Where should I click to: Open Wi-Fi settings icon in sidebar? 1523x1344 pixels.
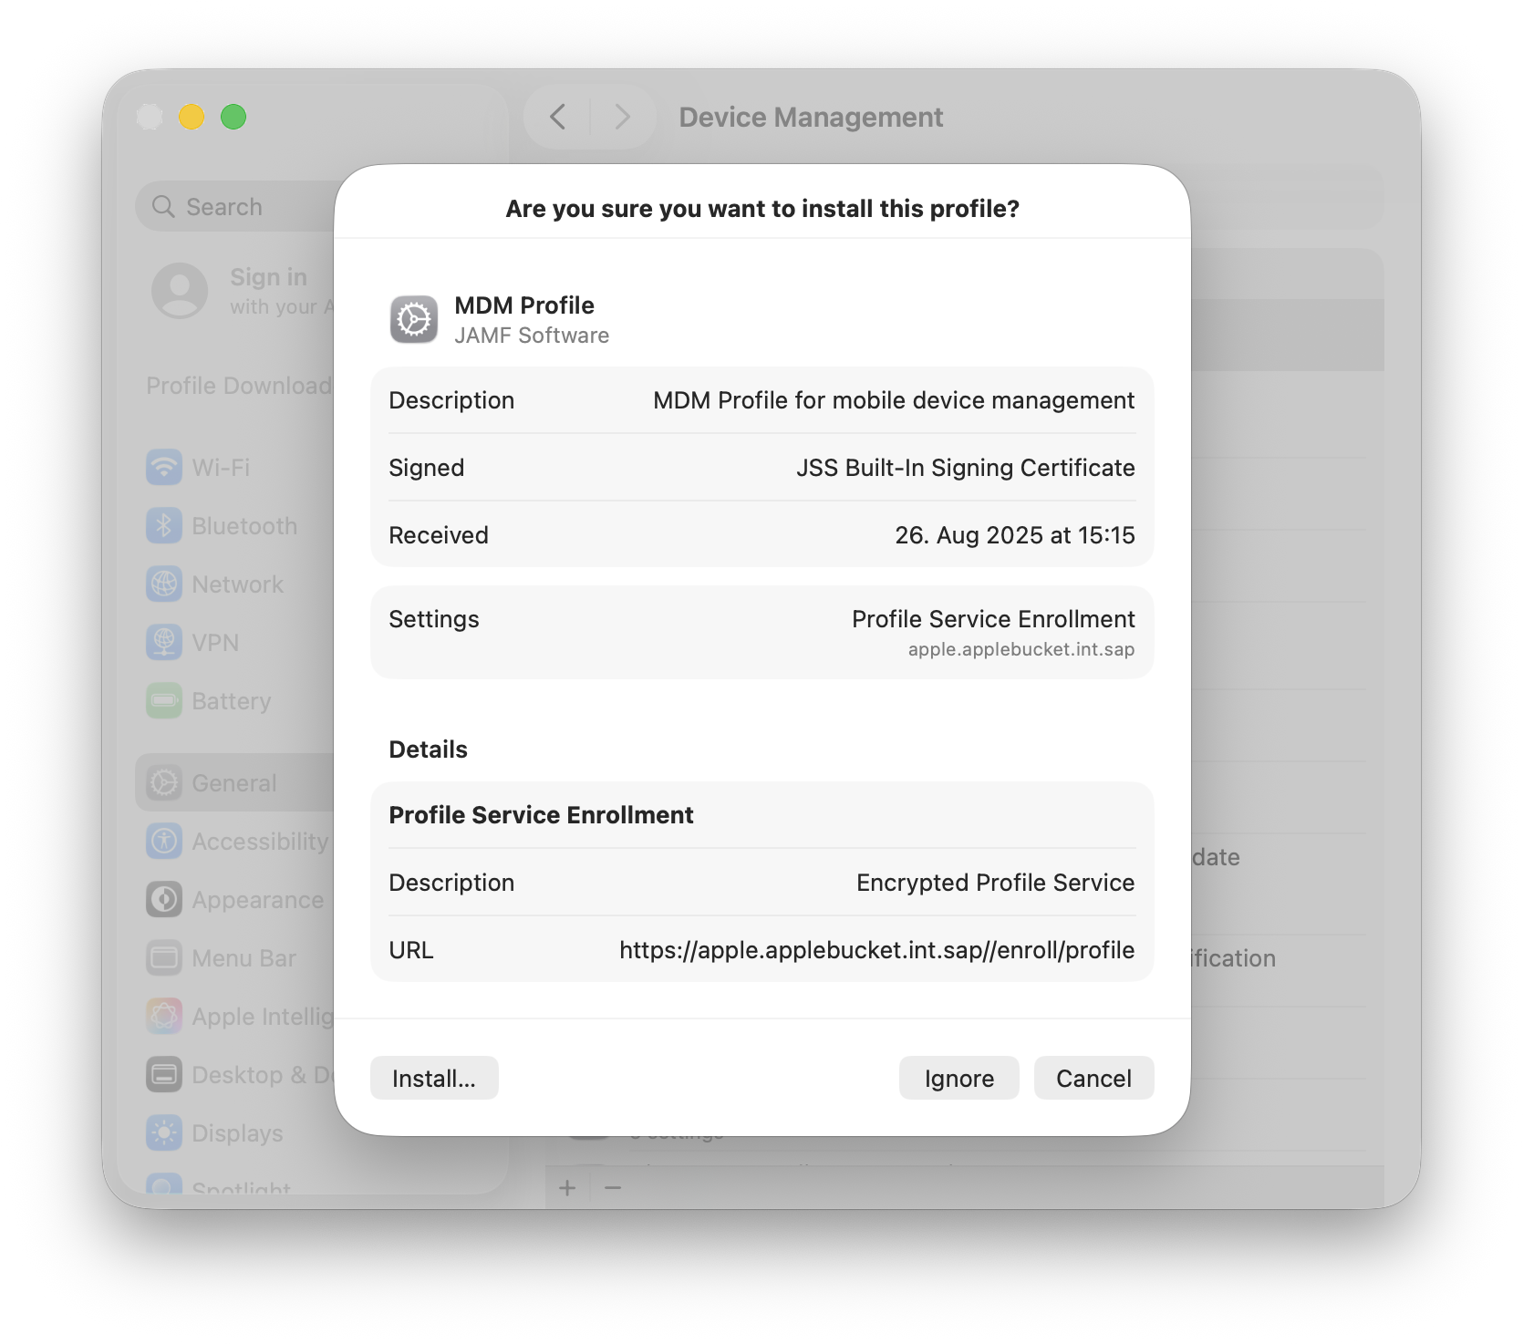coord(164,468)
